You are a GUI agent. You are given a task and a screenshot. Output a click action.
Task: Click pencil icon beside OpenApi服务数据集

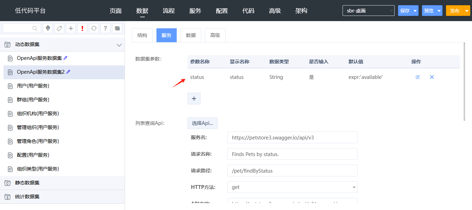(x=65, y=58)
